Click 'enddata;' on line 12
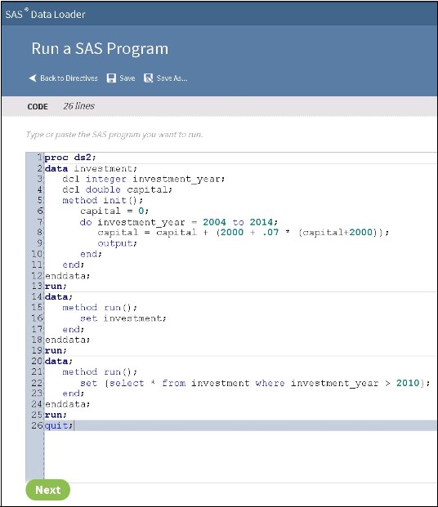 (67, 276)
